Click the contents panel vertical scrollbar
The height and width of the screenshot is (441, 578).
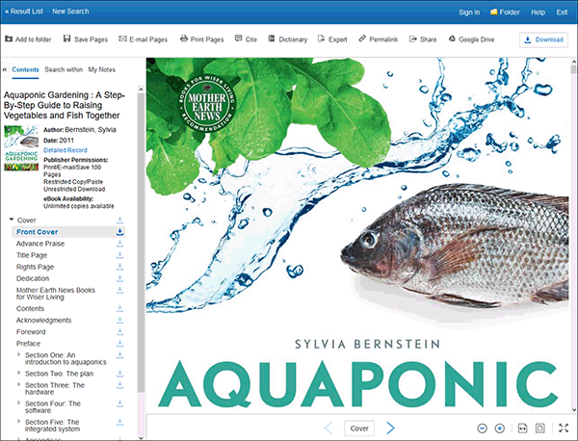point(141,244)
